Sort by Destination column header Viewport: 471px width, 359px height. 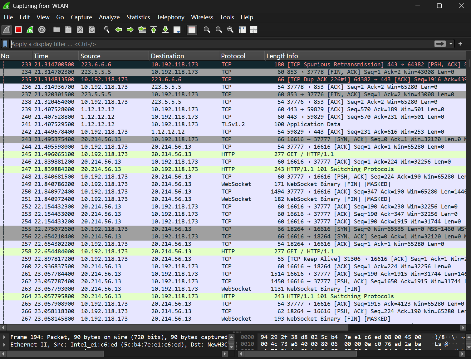184,56
